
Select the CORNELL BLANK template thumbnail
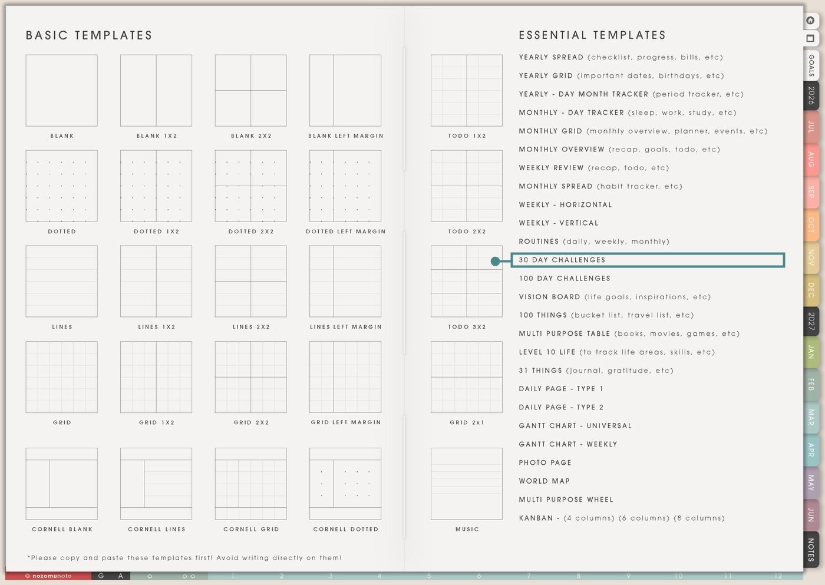point(62,484)
